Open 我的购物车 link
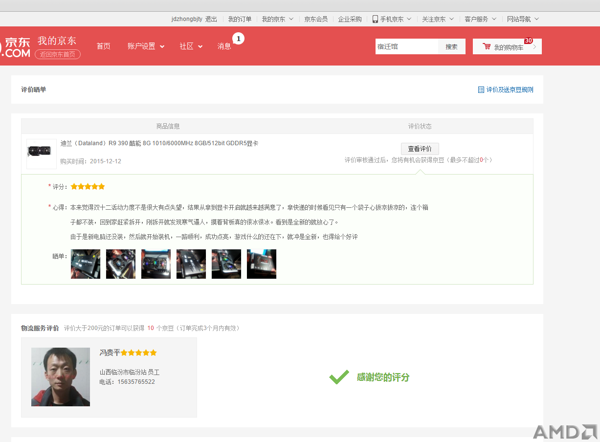 (x=509, y=47)
